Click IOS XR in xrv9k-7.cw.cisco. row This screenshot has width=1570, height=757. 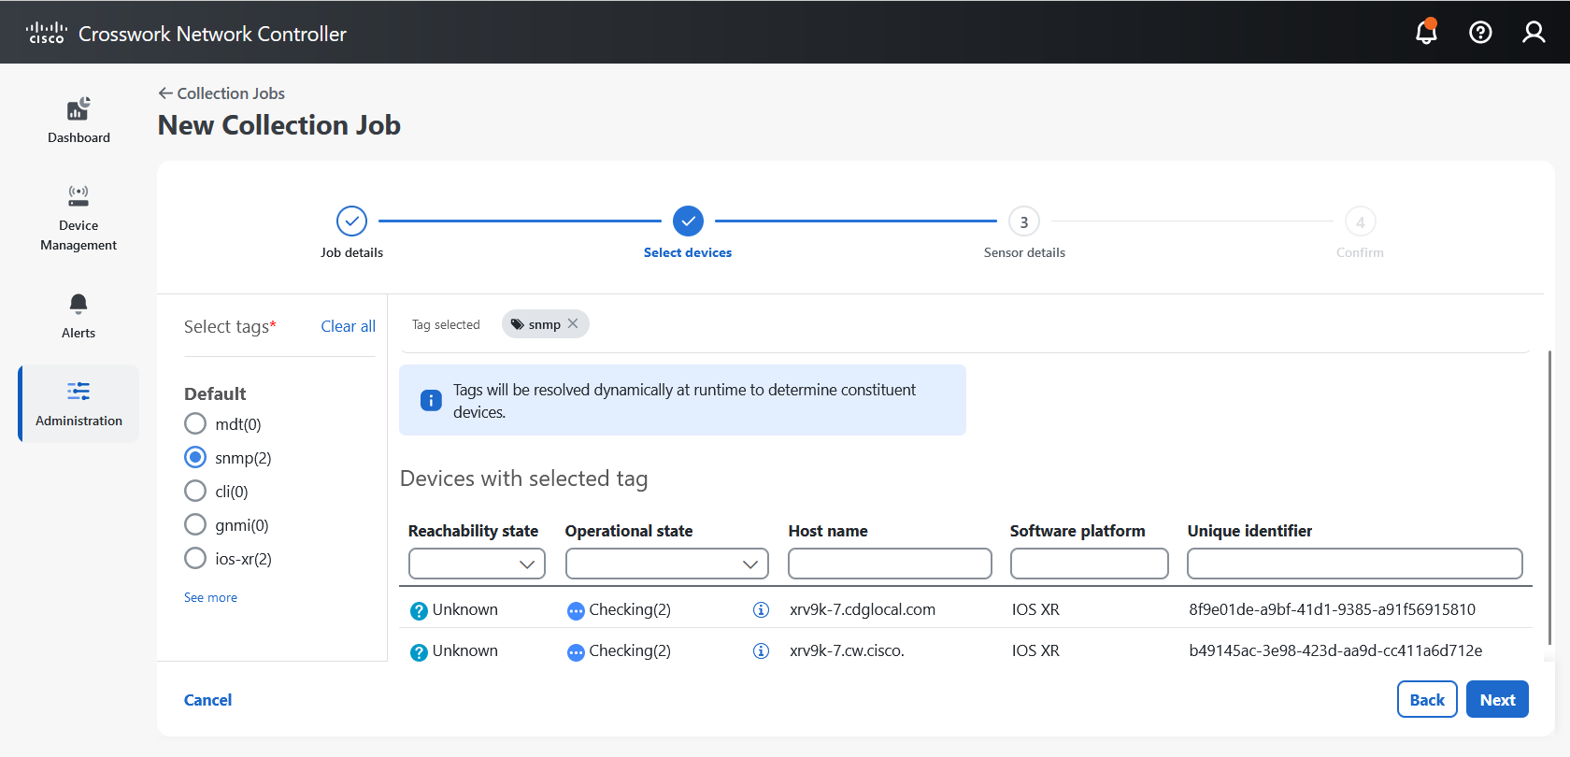pos(1035,650)
